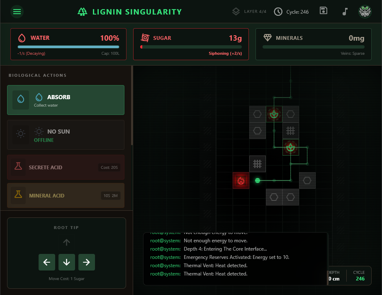The height and width of the screenshot is (295, 382).
Task: Click the -1/s (Decaying) text
Action: click(x=32, y=54)
